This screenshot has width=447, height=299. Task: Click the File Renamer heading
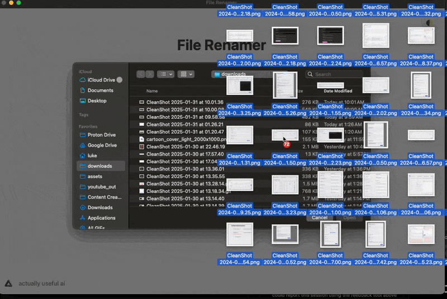pyautogui.click(x=221, y=45)
